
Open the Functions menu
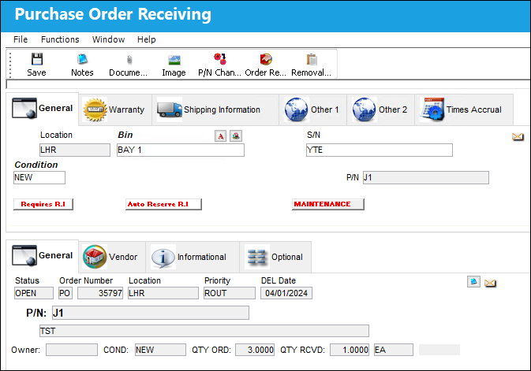[x=60, y=39]
